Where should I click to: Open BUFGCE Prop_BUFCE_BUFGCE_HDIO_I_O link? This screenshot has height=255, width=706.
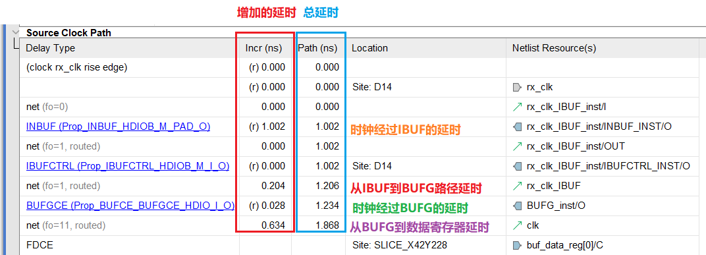130,206
